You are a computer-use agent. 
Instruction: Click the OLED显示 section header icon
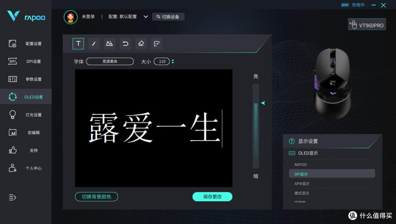[x=292, y=153]
